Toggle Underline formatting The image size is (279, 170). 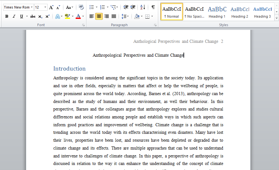21,16
